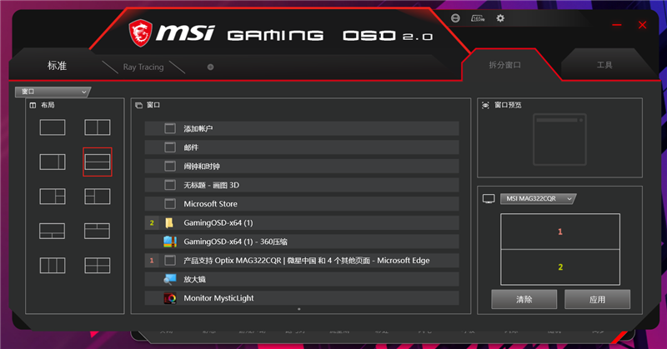This screenshot has height=349, width=667.
Task: Open the MSI MAG322CQR monitor dropdown
Action: pyautogui.click(x=538, y=198)
